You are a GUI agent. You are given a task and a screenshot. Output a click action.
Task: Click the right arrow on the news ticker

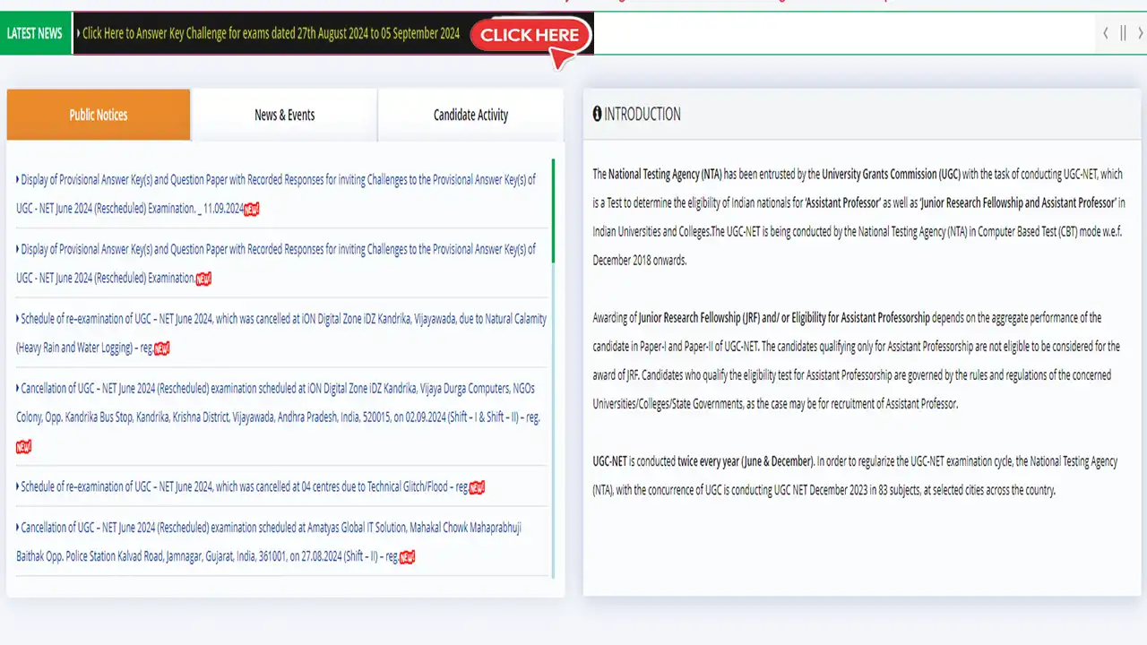click(x=1139, y=33)
